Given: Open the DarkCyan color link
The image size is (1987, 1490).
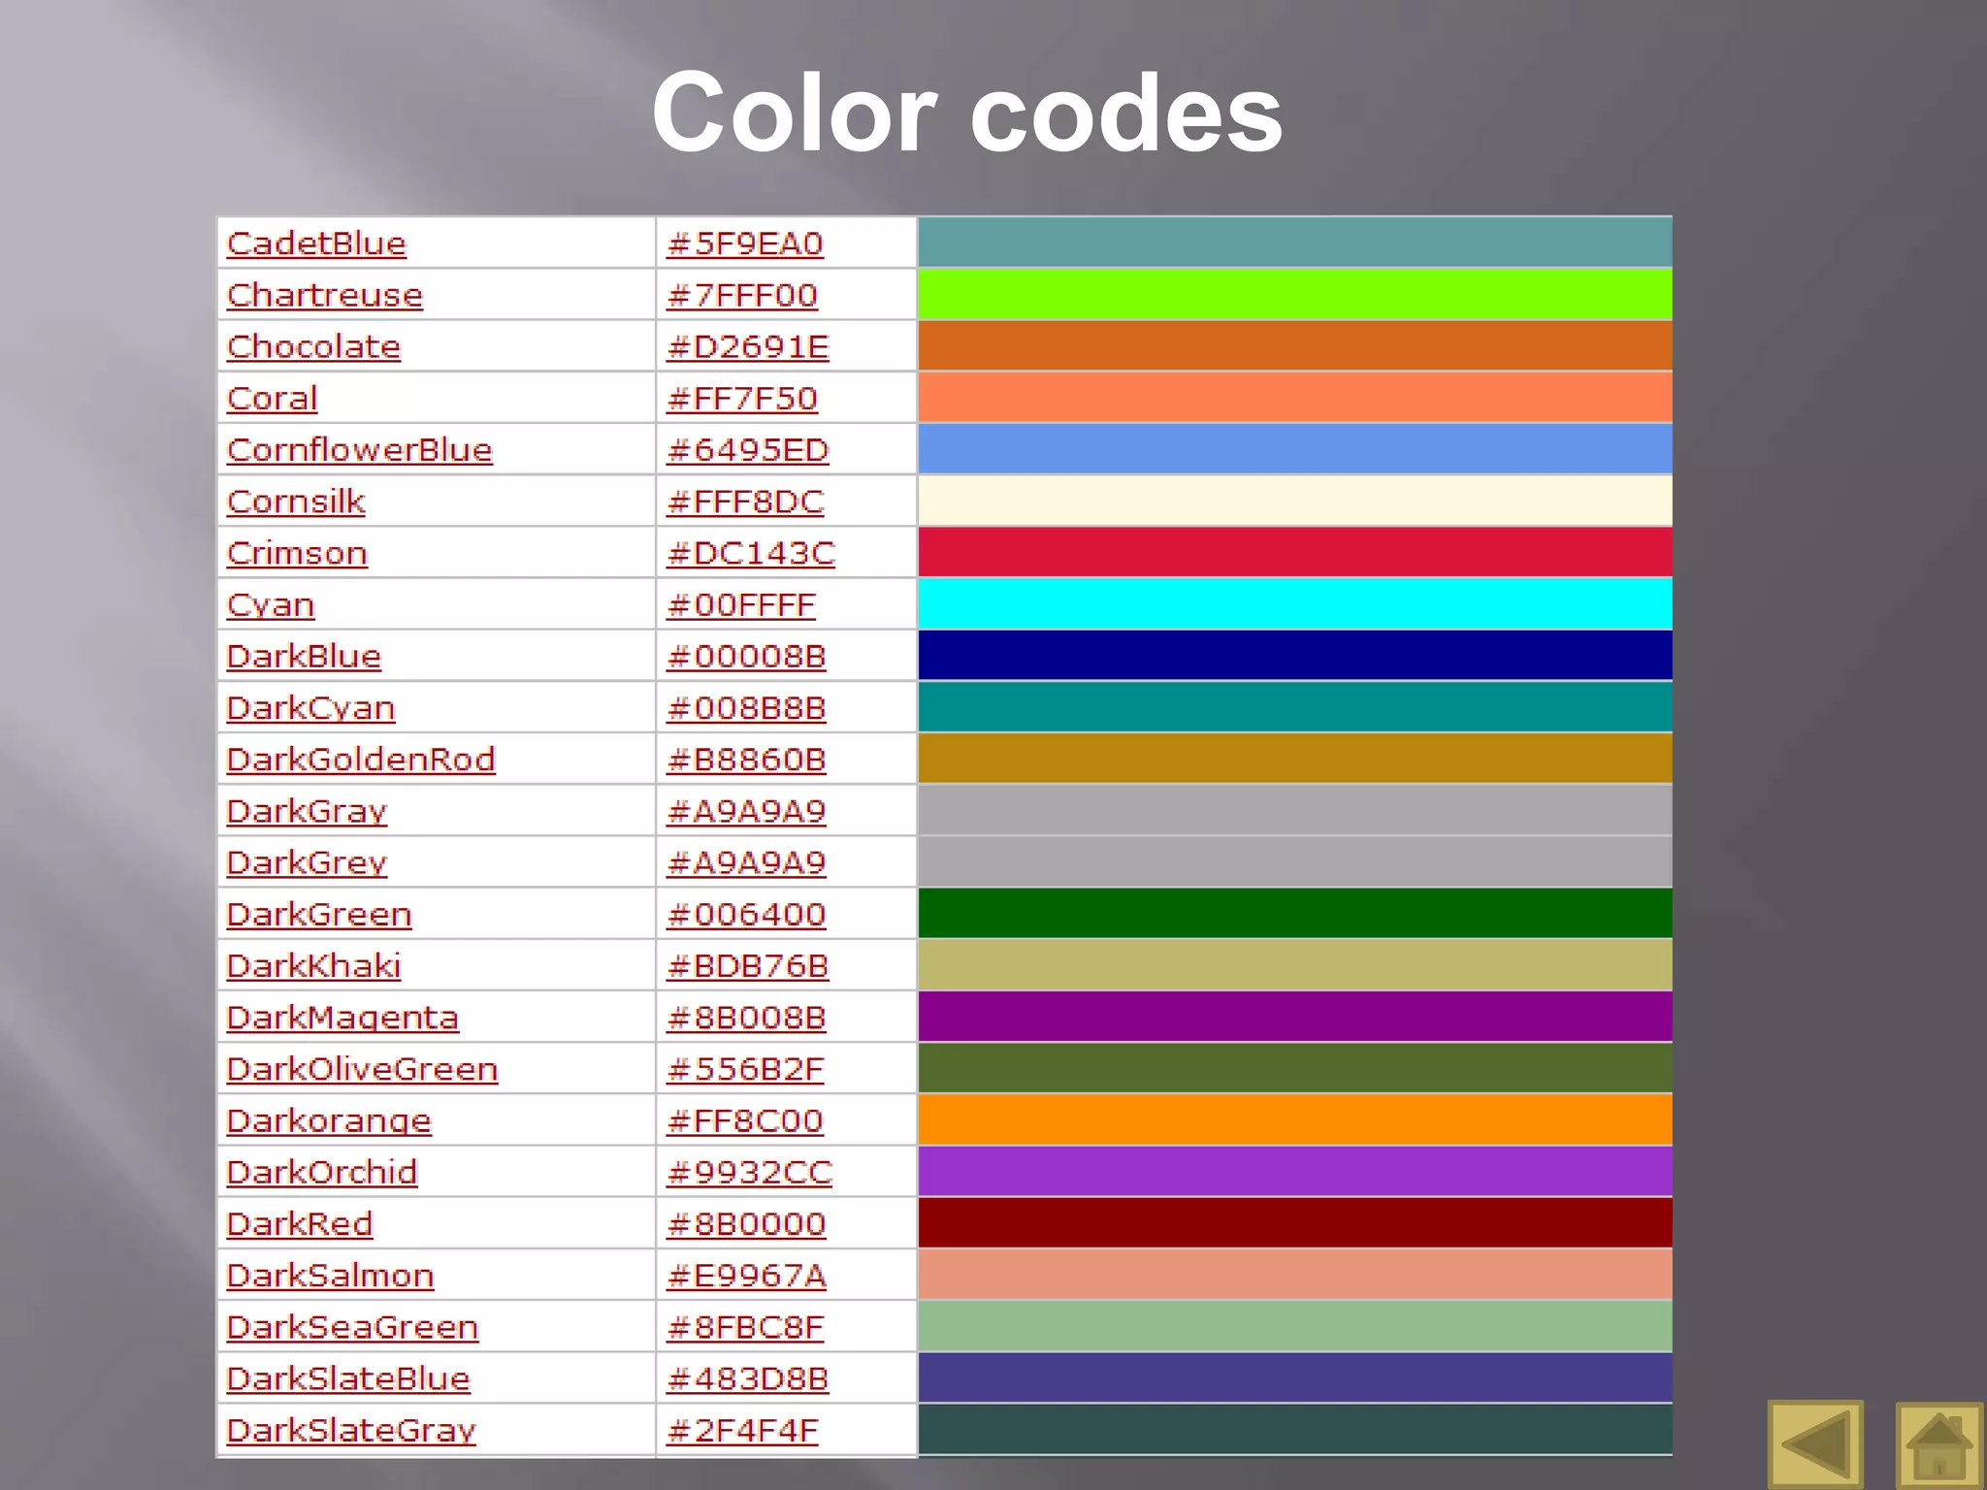Looking at the screenshot, I should tap(310, 708).
